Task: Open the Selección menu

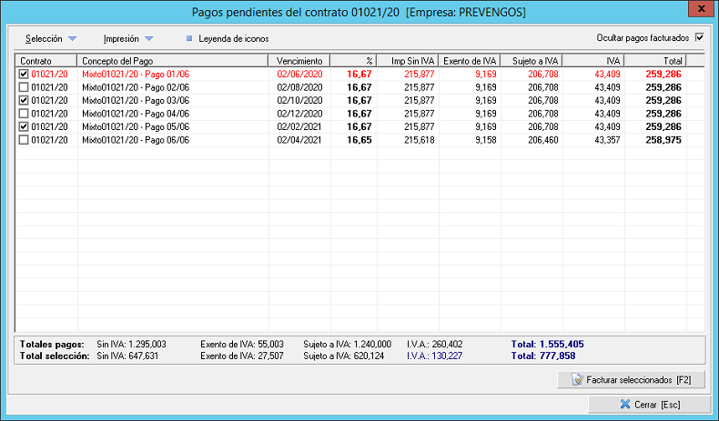Action: pyautogui.click(x=45, y=39)
